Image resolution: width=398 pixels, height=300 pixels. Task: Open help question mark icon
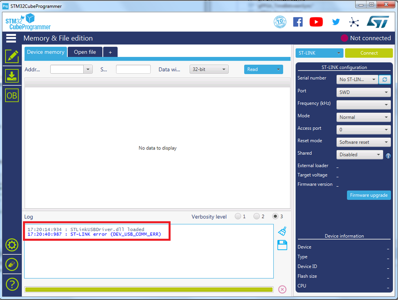click(12, 284)
